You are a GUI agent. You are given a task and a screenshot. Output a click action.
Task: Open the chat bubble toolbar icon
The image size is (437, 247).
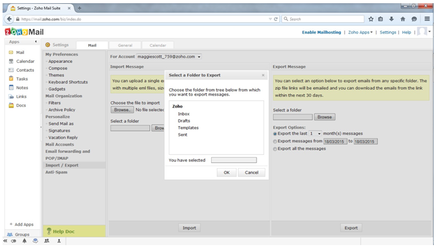[x=414, y=19]
